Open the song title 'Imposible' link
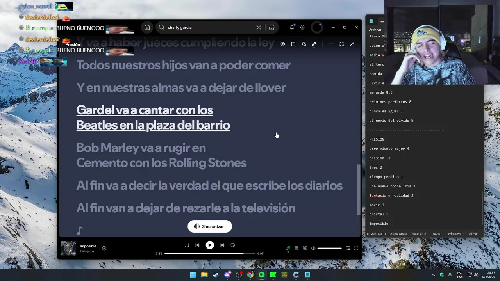 [x=88, y=246]
